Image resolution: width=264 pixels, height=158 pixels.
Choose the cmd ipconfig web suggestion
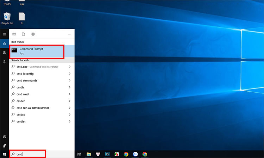coord(42,73)
